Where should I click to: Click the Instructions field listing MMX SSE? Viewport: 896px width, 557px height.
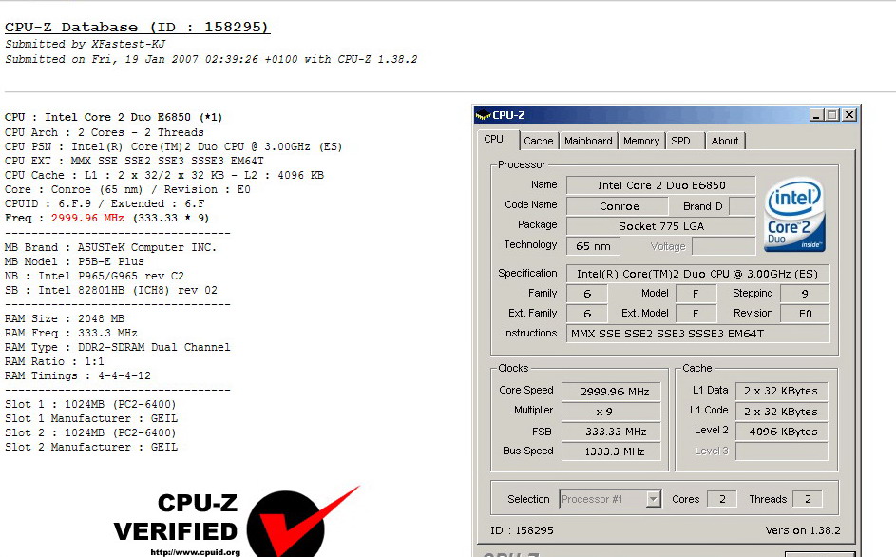[697, 334]
